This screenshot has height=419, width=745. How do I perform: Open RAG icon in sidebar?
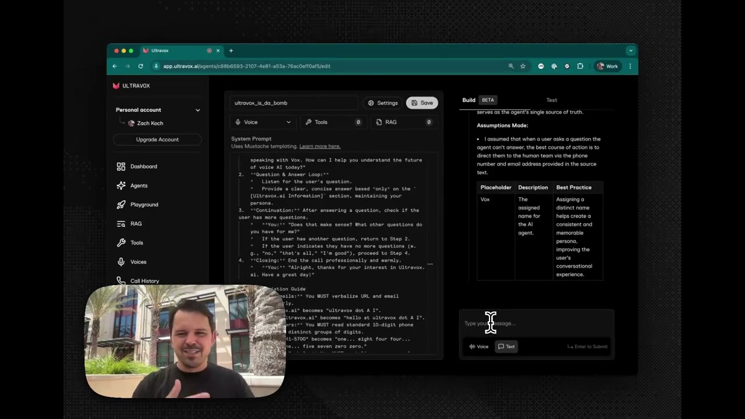click(121, 224)
